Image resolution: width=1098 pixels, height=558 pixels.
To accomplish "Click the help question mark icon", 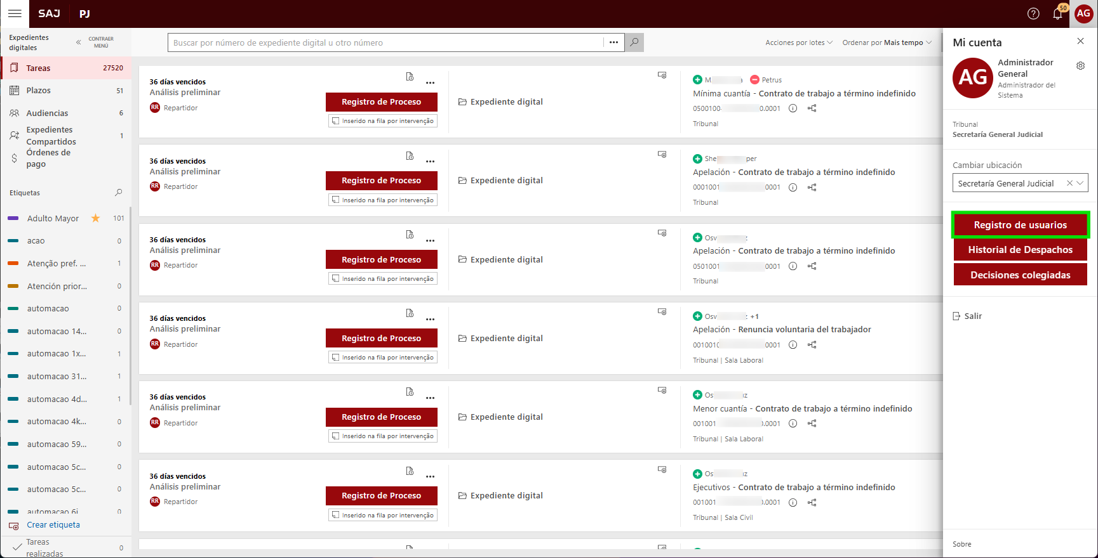I will (x=1033, y=13).
